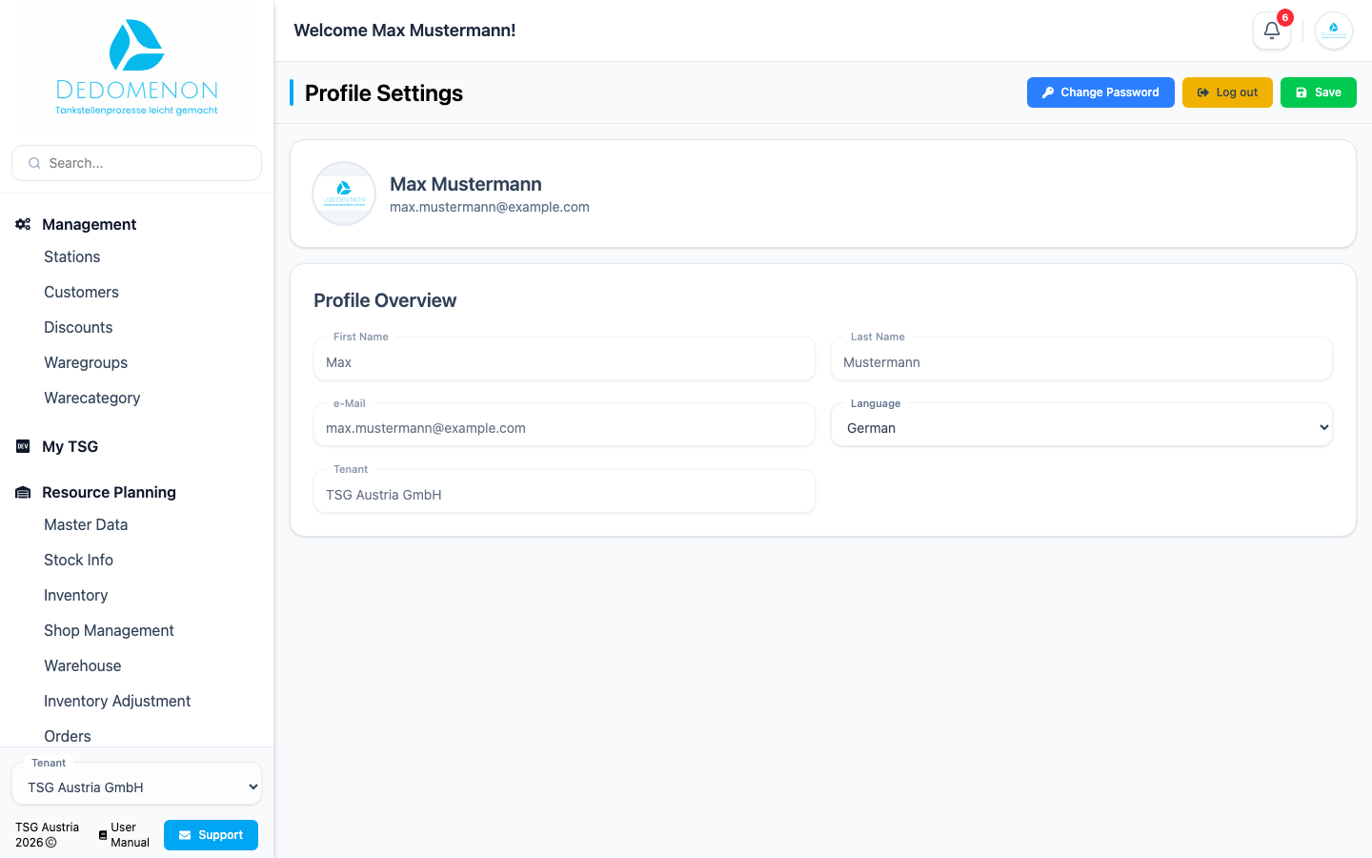Open the Stations menu item

(72, 257)
